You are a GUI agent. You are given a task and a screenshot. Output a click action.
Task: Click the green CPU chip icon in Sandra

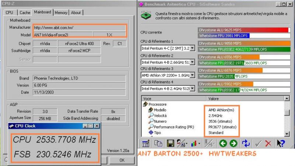(x=146, y=15)
